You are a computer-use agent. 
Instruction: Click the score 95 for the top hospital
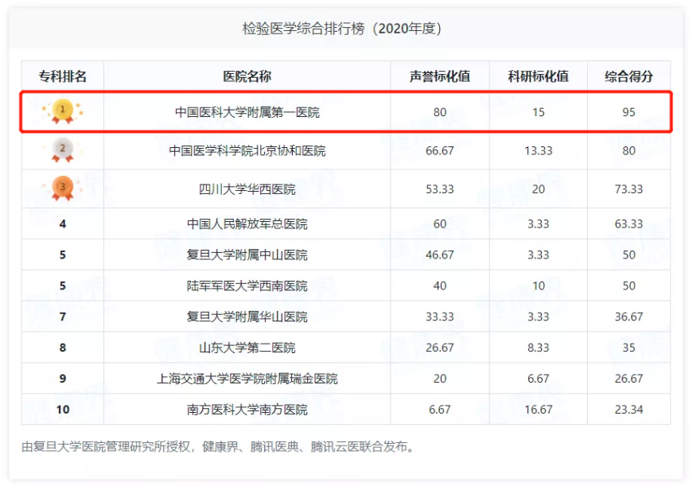pyautogui.click(x=629, y=113)
